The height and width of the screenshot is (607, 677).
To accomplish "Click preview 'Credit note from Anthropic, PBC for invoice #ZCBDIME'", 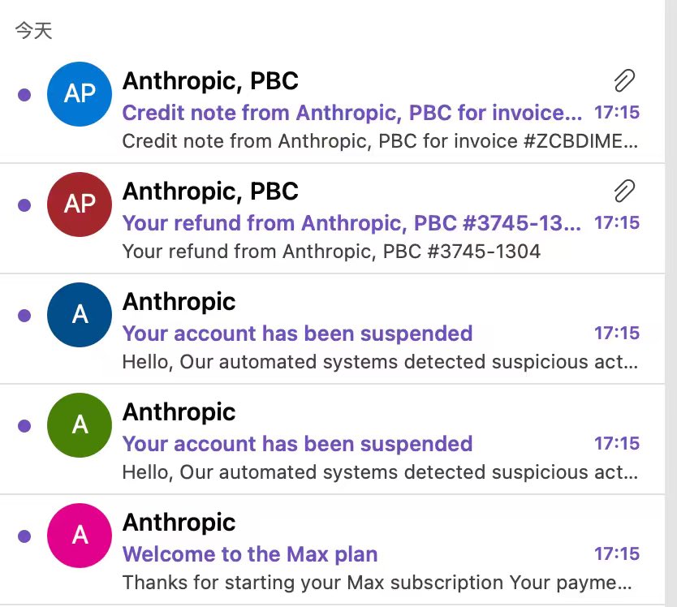I will (x=379, y=141).
